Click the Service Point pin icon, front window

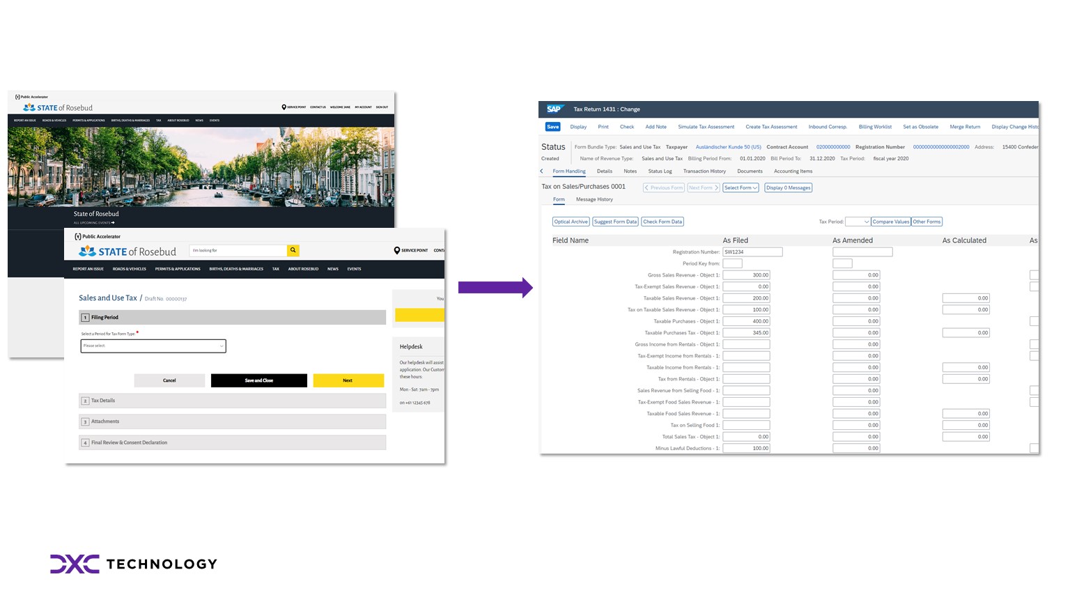point(397,250)
